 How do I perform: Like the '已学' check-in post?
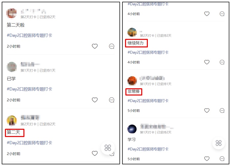pos(95,100)
